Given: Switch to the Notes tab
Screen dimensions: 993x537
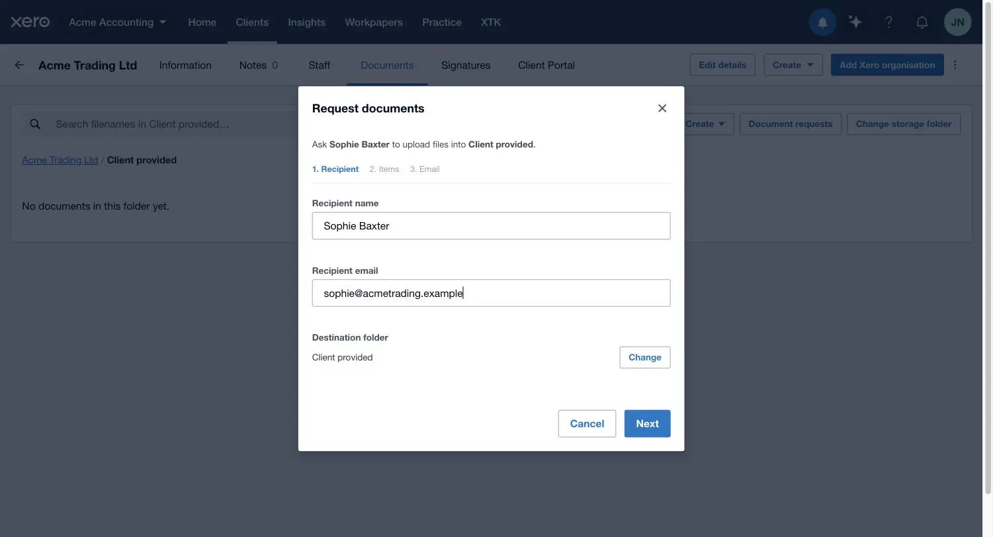Looking at the screenshot, I should [259, 65].
